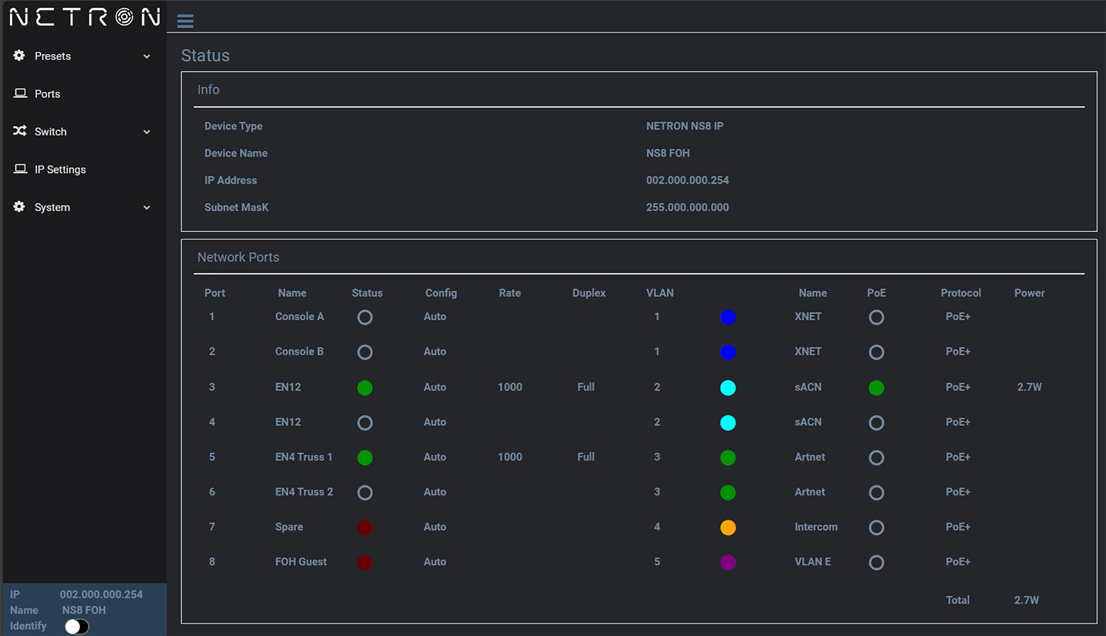This screenshot has width=1106, height=636.
Task: Open the hamburger menu top navigation bar
Action: [x=184, y=20]
